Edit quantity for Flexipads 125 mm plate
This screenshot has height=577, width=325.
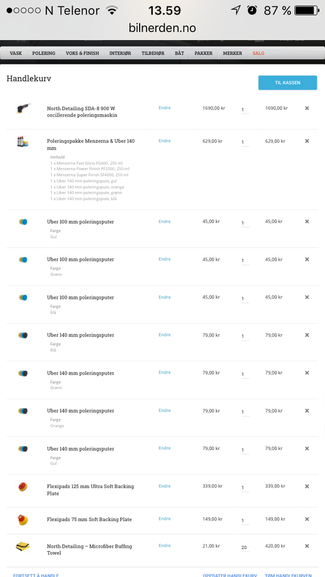(x=245, y=488)
